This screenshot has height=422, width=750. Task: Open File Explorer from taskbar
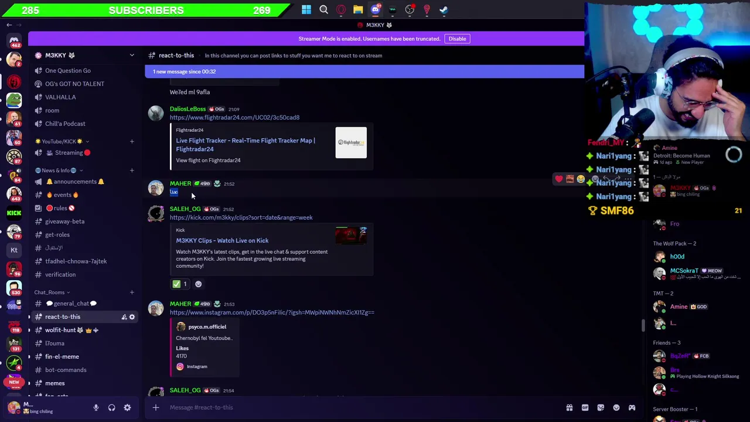click(x=358, y=9)
